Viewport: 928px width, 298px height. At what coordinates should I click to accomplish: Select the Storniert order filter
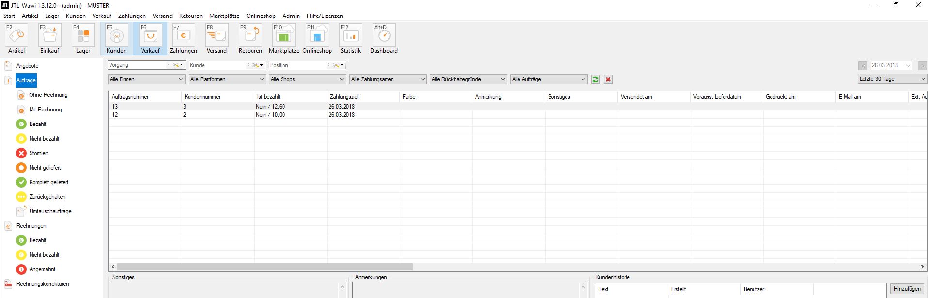(x=38, y=153)
